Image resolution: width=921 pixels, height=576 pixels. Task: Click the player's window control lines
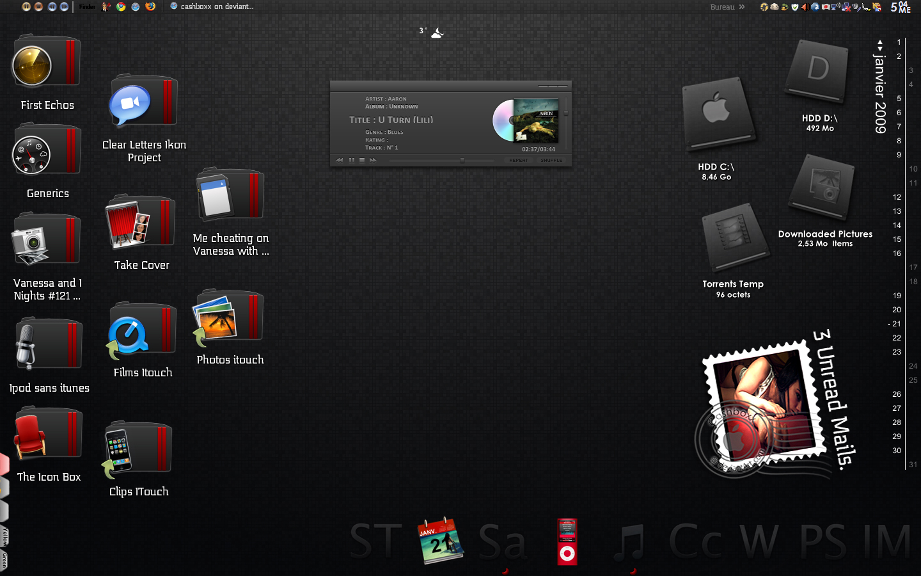pyautogui.click(x=553, y=86)
